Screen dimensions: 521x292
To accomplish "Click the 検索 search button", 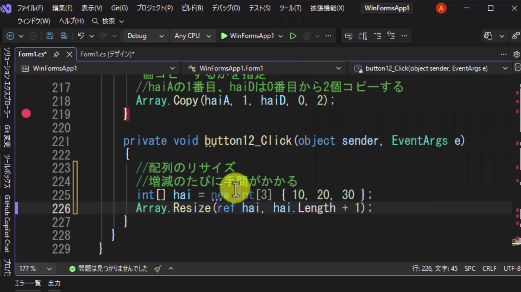I will pos(108,21).
